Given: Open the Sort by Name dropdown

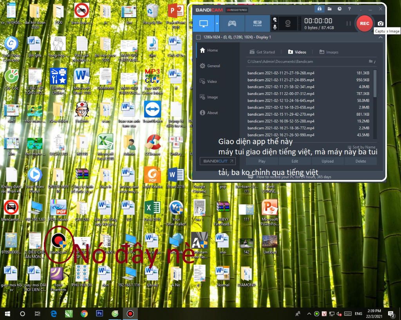Looking at the screenshot, I should point(361,147).
